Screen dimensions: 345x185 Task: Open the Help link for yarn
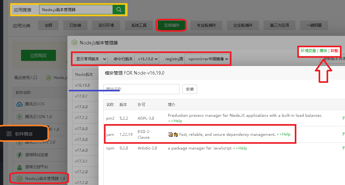pos(284,134)
